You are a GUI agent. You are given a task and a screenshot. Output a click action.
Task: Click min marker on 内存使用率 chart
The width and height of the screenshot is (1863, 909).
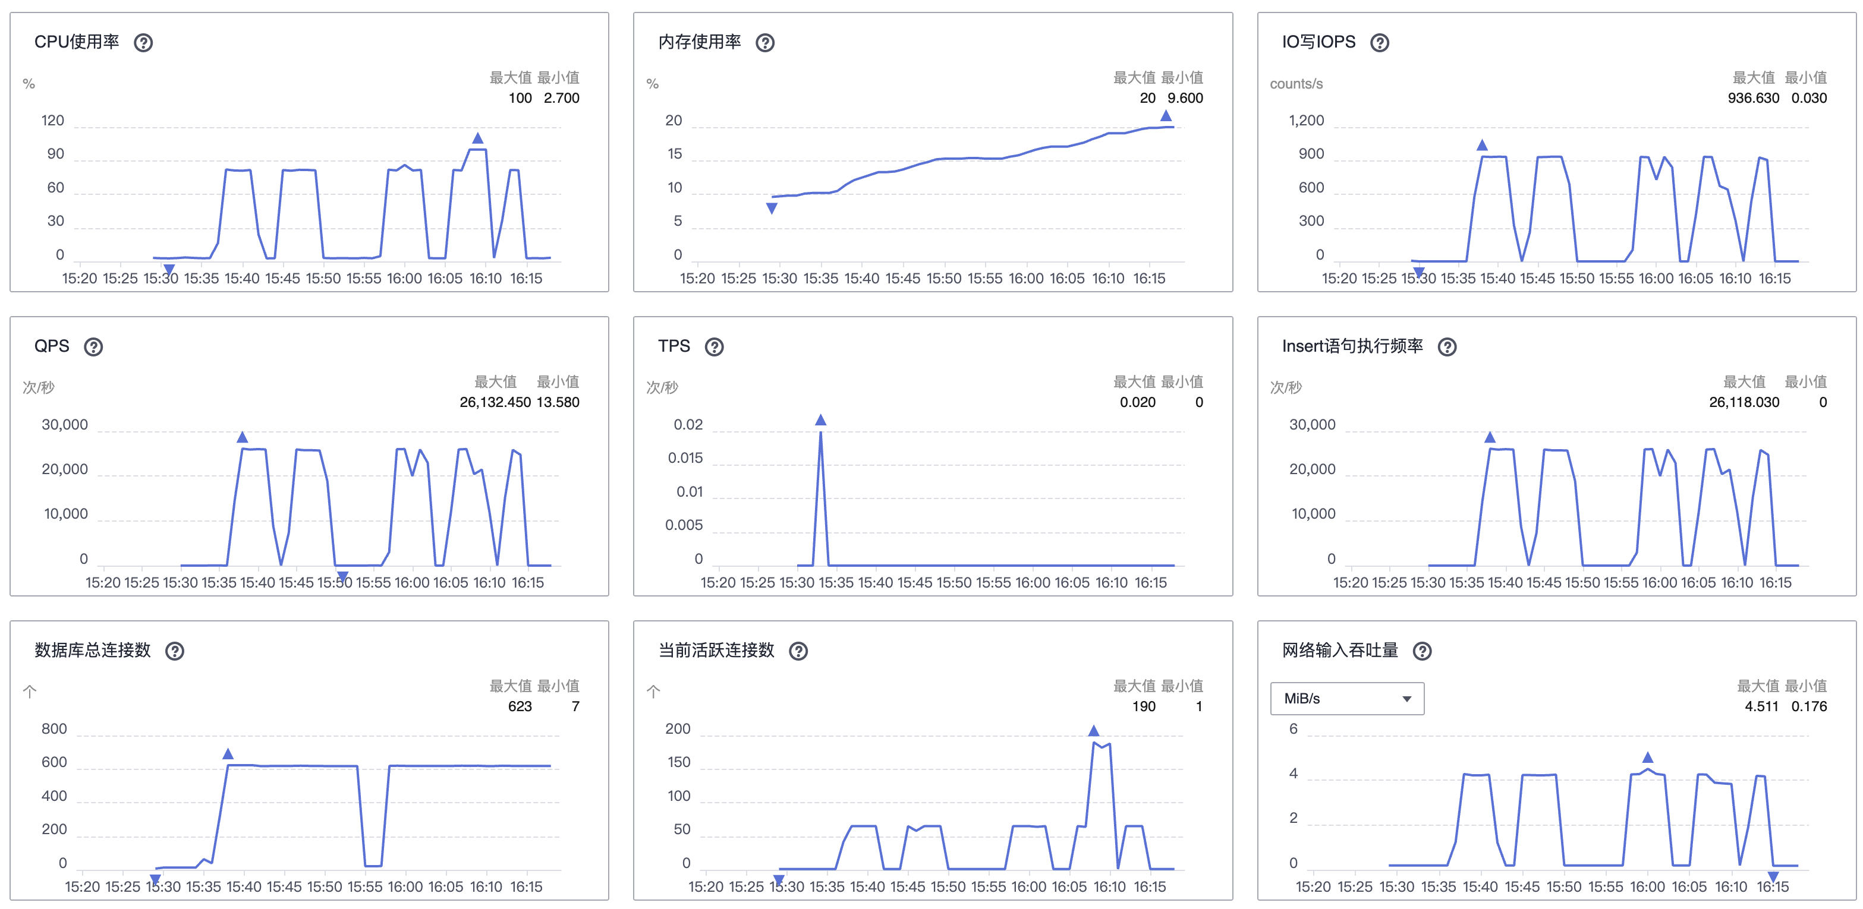[772, 208]
